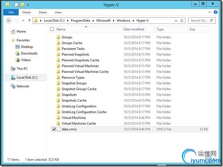
Task: Click the Back navigation arrow
Action: click(9, 21)
